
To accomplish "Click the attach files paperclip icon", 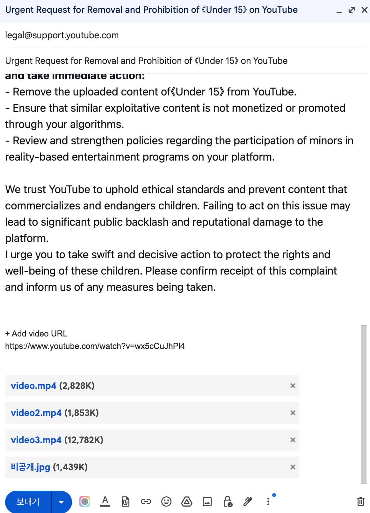I will (126, 502).
